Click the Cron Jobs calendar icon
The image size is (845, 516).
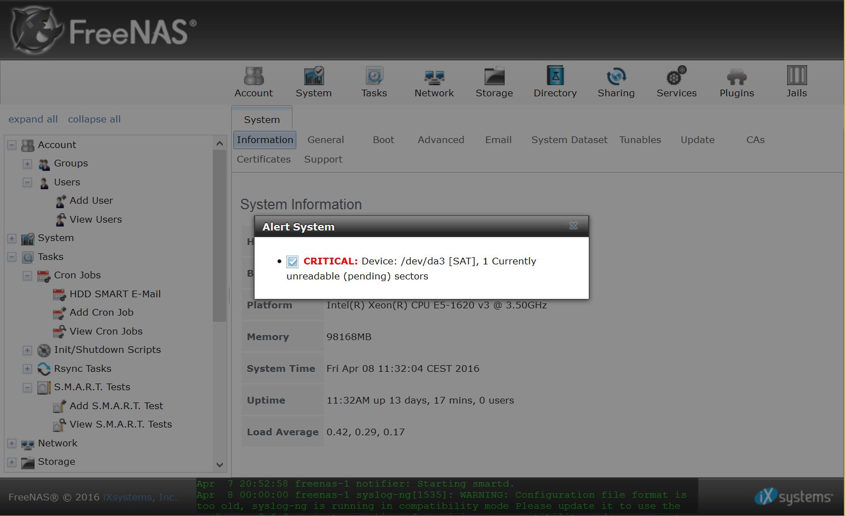[44, 276]
